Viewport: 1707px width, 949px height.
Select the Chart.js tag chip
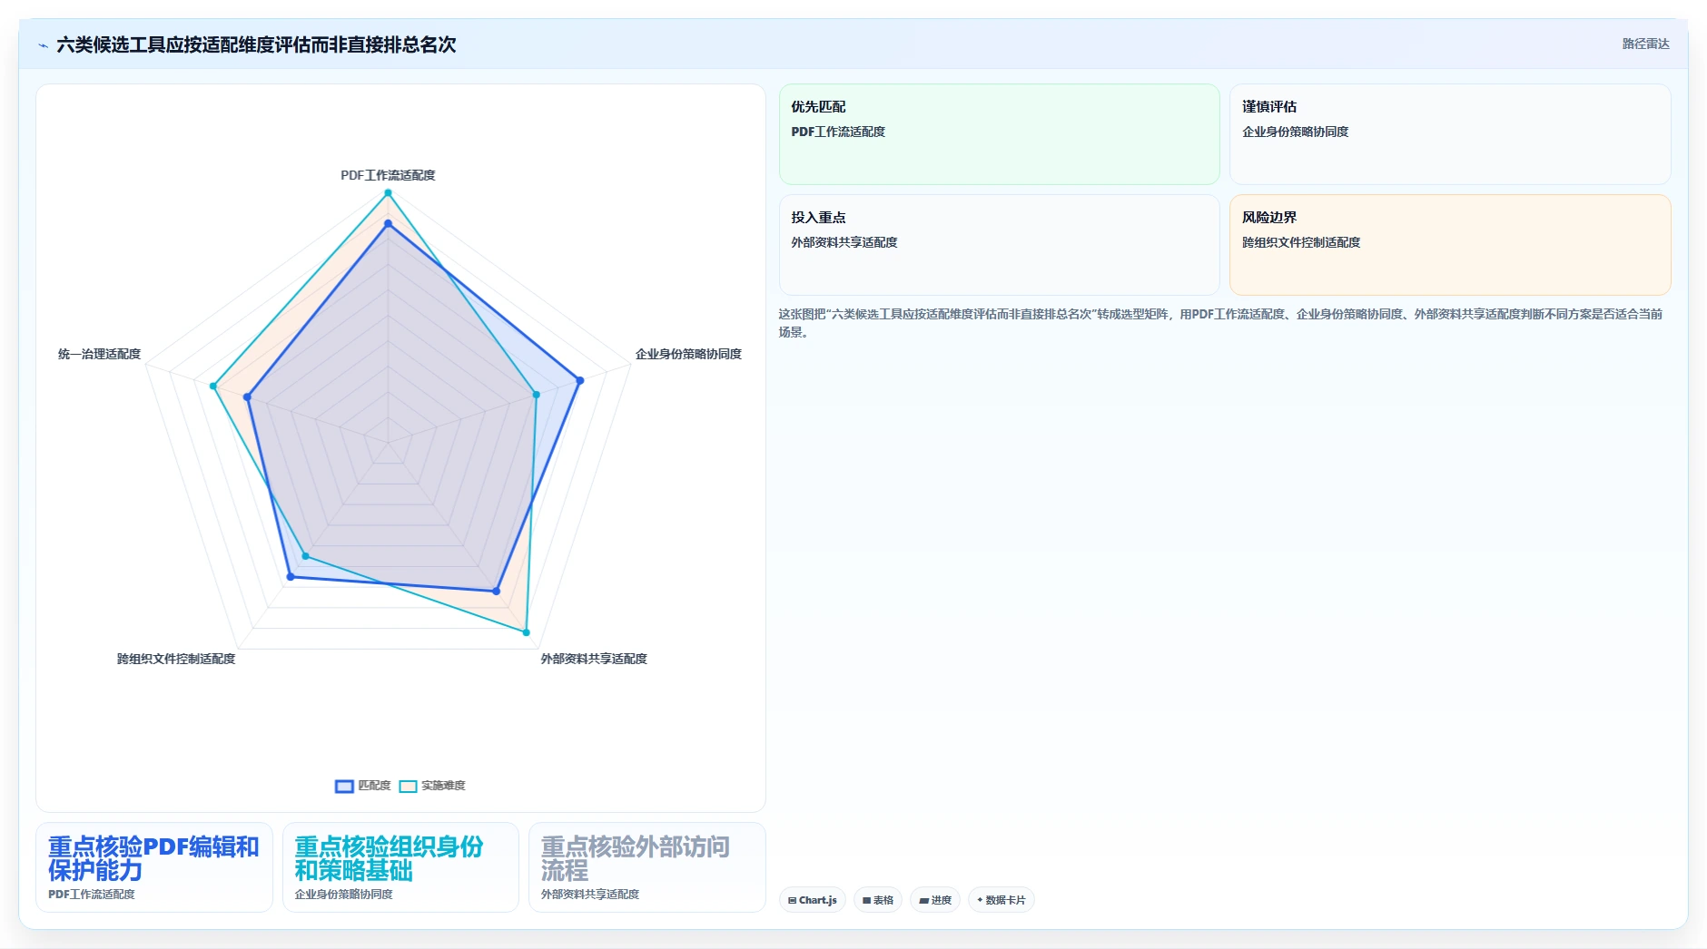(813, 900)
